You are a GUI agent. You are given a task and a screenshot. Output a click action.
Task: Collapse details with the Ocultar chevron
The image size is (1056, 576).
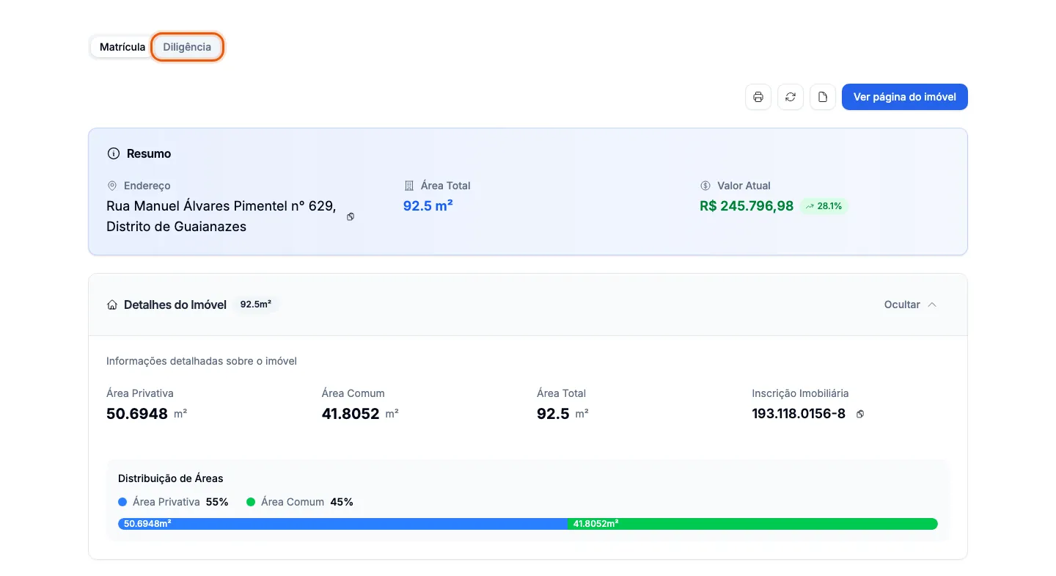tap(911, 305)
